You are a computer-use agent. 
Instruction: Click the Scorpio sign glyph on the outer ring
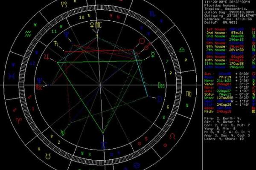(x=152, y=14)
